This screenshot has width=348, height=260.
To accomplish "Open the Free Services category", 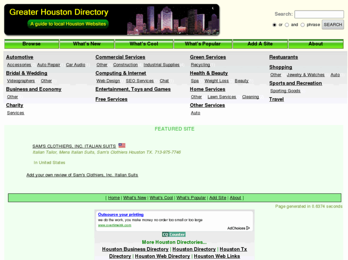I will tap(112, 99).
